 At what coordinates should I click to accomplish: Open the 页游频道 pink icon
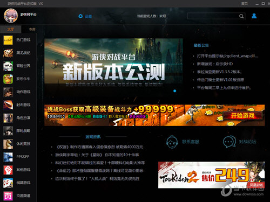[8, 196]
